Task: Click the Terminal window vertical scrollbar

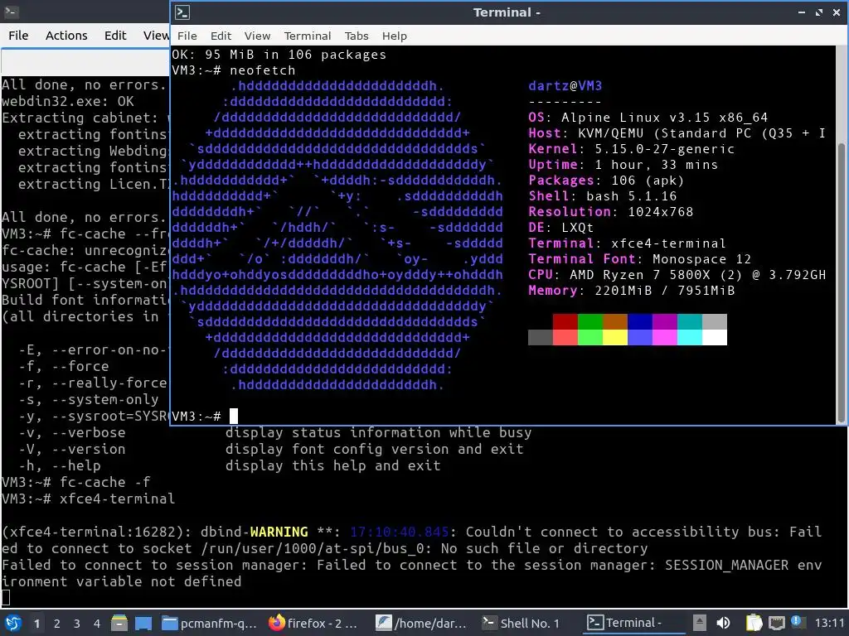Action: [841, 282]
